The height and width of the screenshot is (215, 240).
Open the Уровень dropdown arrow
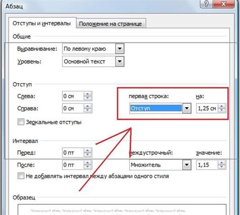120,61
